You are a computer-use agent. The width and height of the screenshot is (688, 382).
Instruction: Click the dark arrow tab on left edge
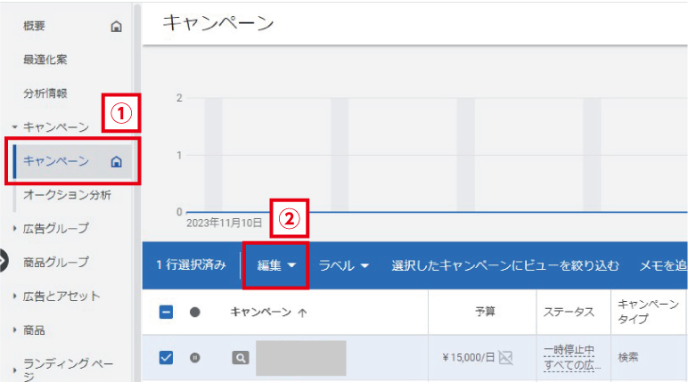(x=4, y=261)
